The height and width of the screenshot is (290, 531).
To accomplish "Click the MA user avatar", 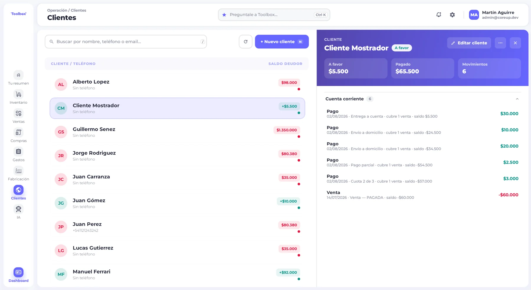I will click(474, 15).
